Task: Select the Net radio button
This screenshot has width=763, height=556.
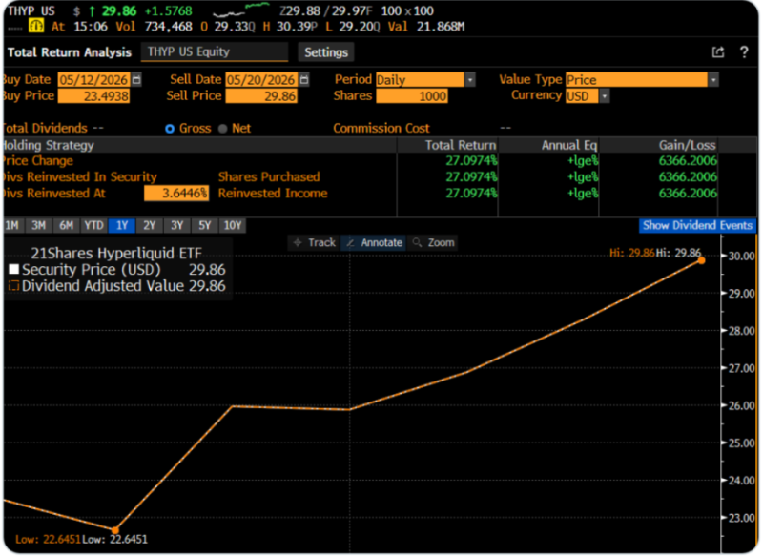Action: pos(223,129)
